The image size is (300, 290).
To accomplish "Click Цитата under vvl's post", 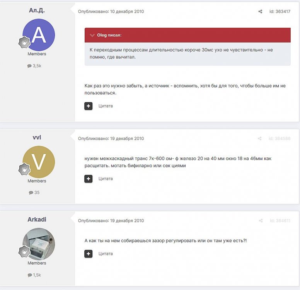I will click(106, 179).
